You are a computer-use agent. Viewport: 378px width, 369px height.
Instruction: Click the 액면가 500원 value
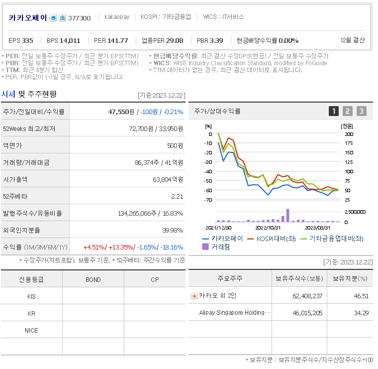click(x=175, y=145)
